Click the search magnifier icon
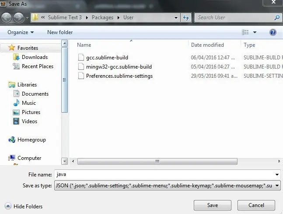The width and height of the screenshot is (283, 214). [x=277, y=17]
